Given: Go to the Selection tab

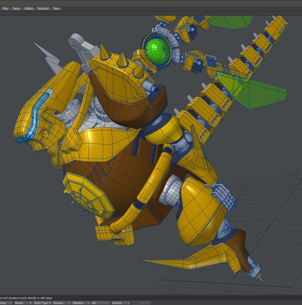Looking at the screenshot, I should [43, 8].
